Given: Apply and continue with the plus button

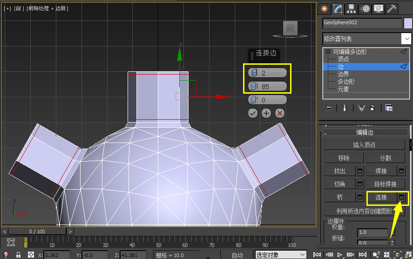Looking at the screenshot, I should coord(266,113).
